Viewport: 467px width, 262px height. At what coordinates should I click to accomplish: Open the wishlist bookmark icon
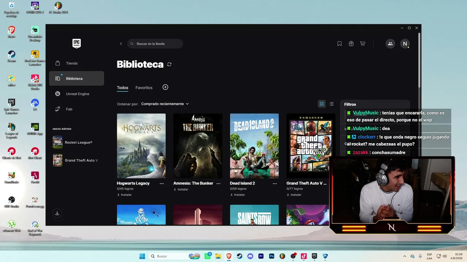(339, 44)
